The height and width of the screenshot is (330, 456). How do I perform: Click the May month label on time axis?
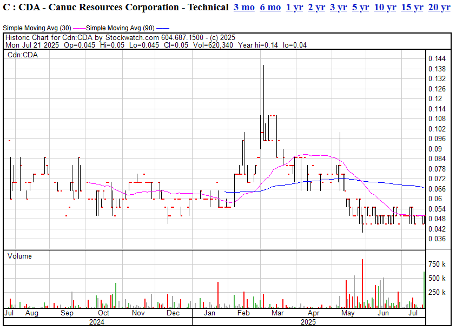click(348, 313)
